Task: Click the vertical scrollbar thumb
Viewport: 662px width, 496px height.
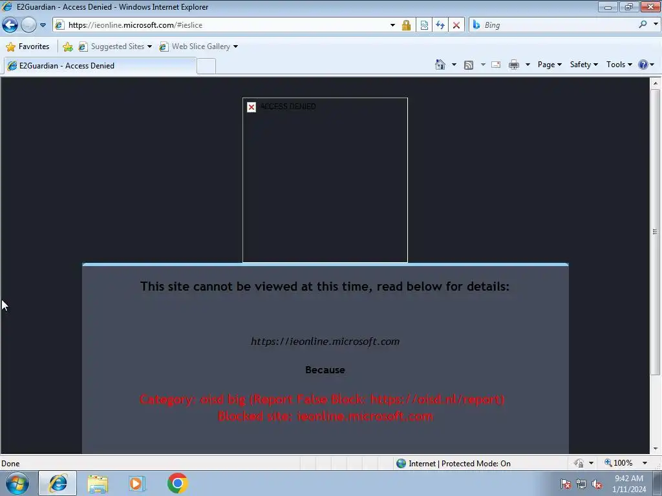Action: pos(656,232)
